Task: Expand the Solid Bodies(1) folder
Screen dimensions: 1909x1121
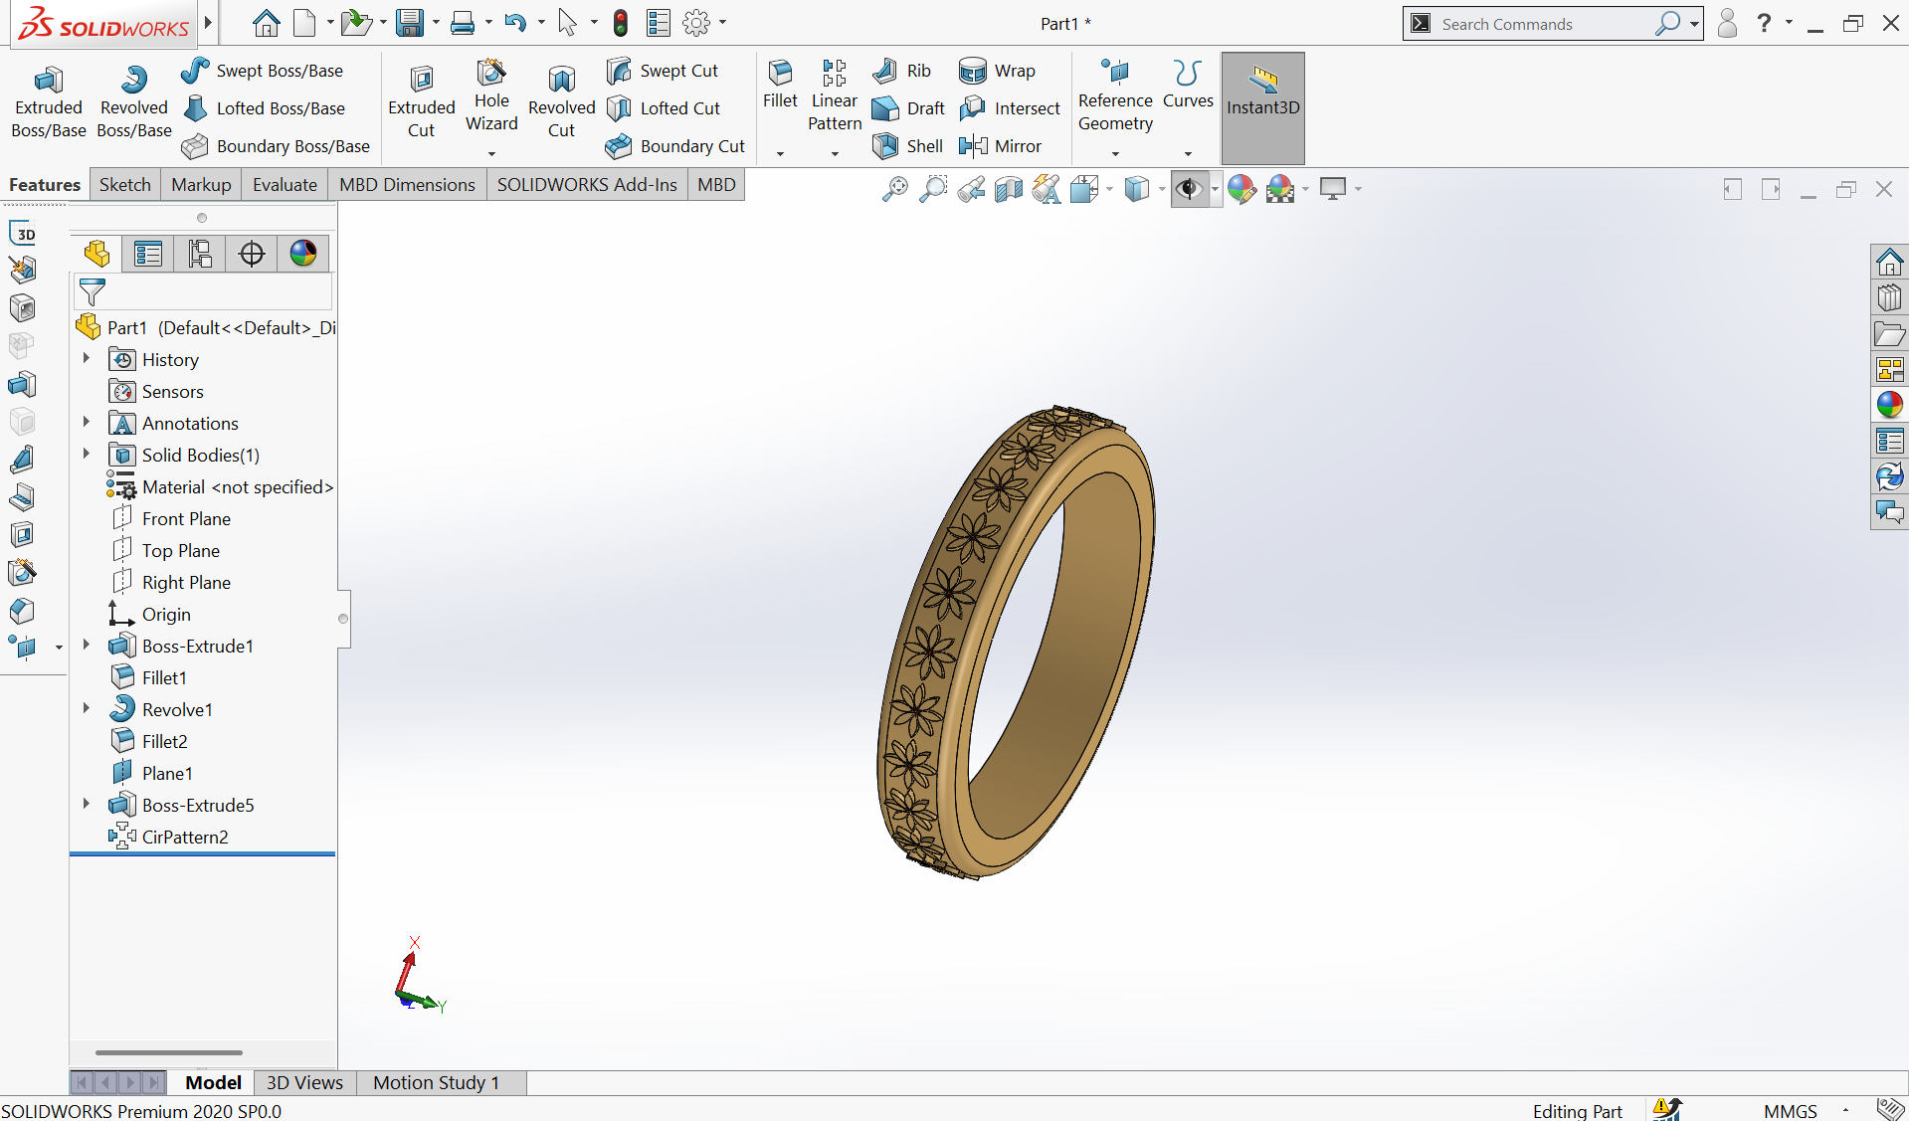Action: point(87,455)
